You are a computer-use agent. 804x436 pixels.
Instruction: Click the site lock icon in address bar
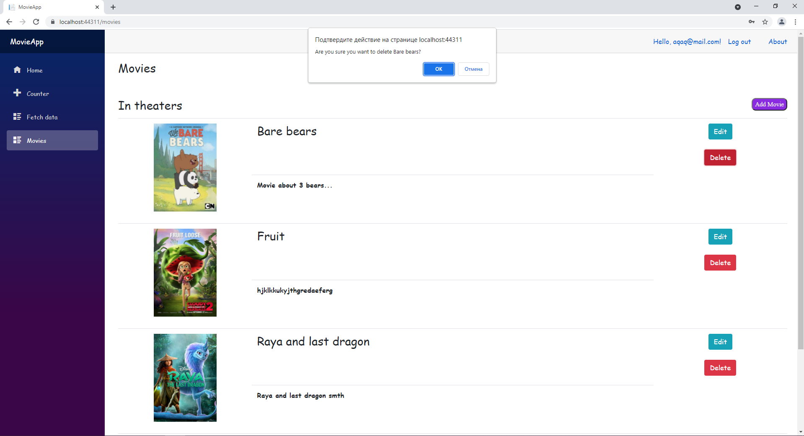pos(53,22)
